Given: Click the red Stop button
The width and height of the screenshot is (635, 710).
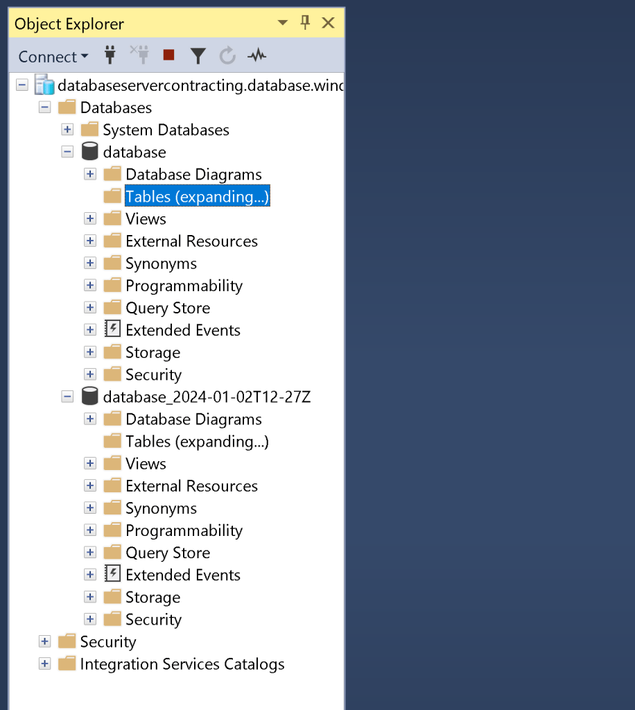Looking at the screenshot, I should (169, 55).
